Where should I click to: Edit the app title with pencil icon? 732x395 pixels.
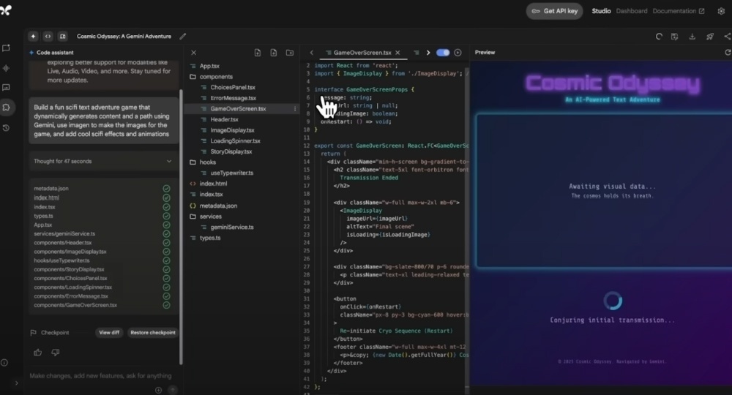[x=182, y=37]
